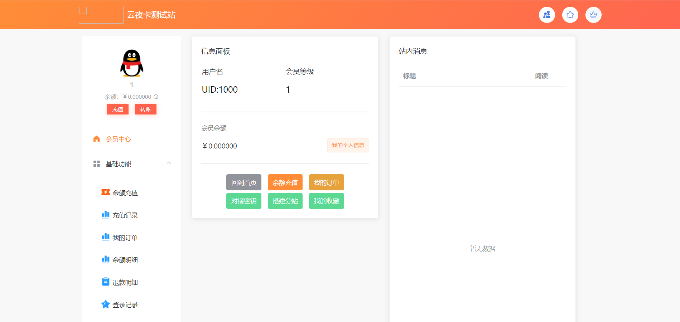Click the green 我的收藏 button
Screen dimensions: 680x322
327,201
